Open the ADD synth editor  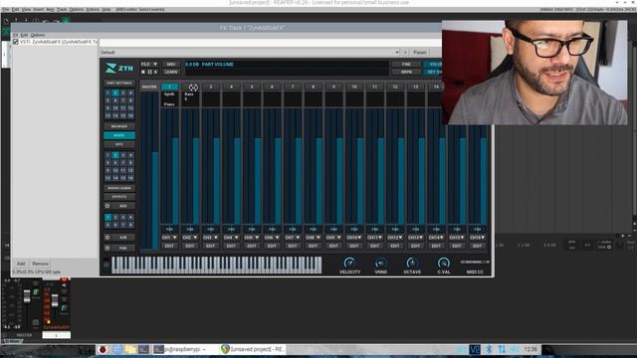123,206
